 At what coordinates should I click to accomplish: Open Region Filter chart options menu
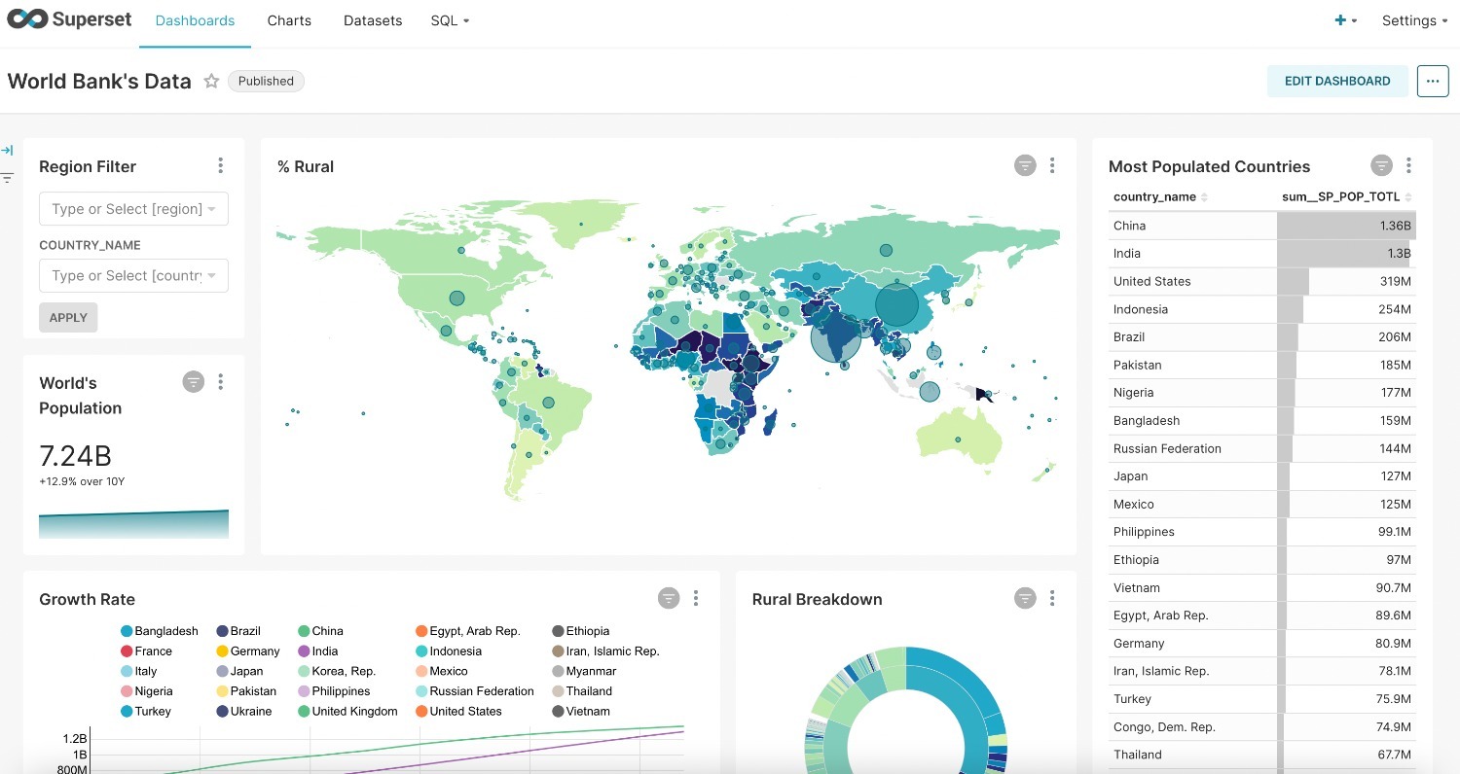click(221, 165)
